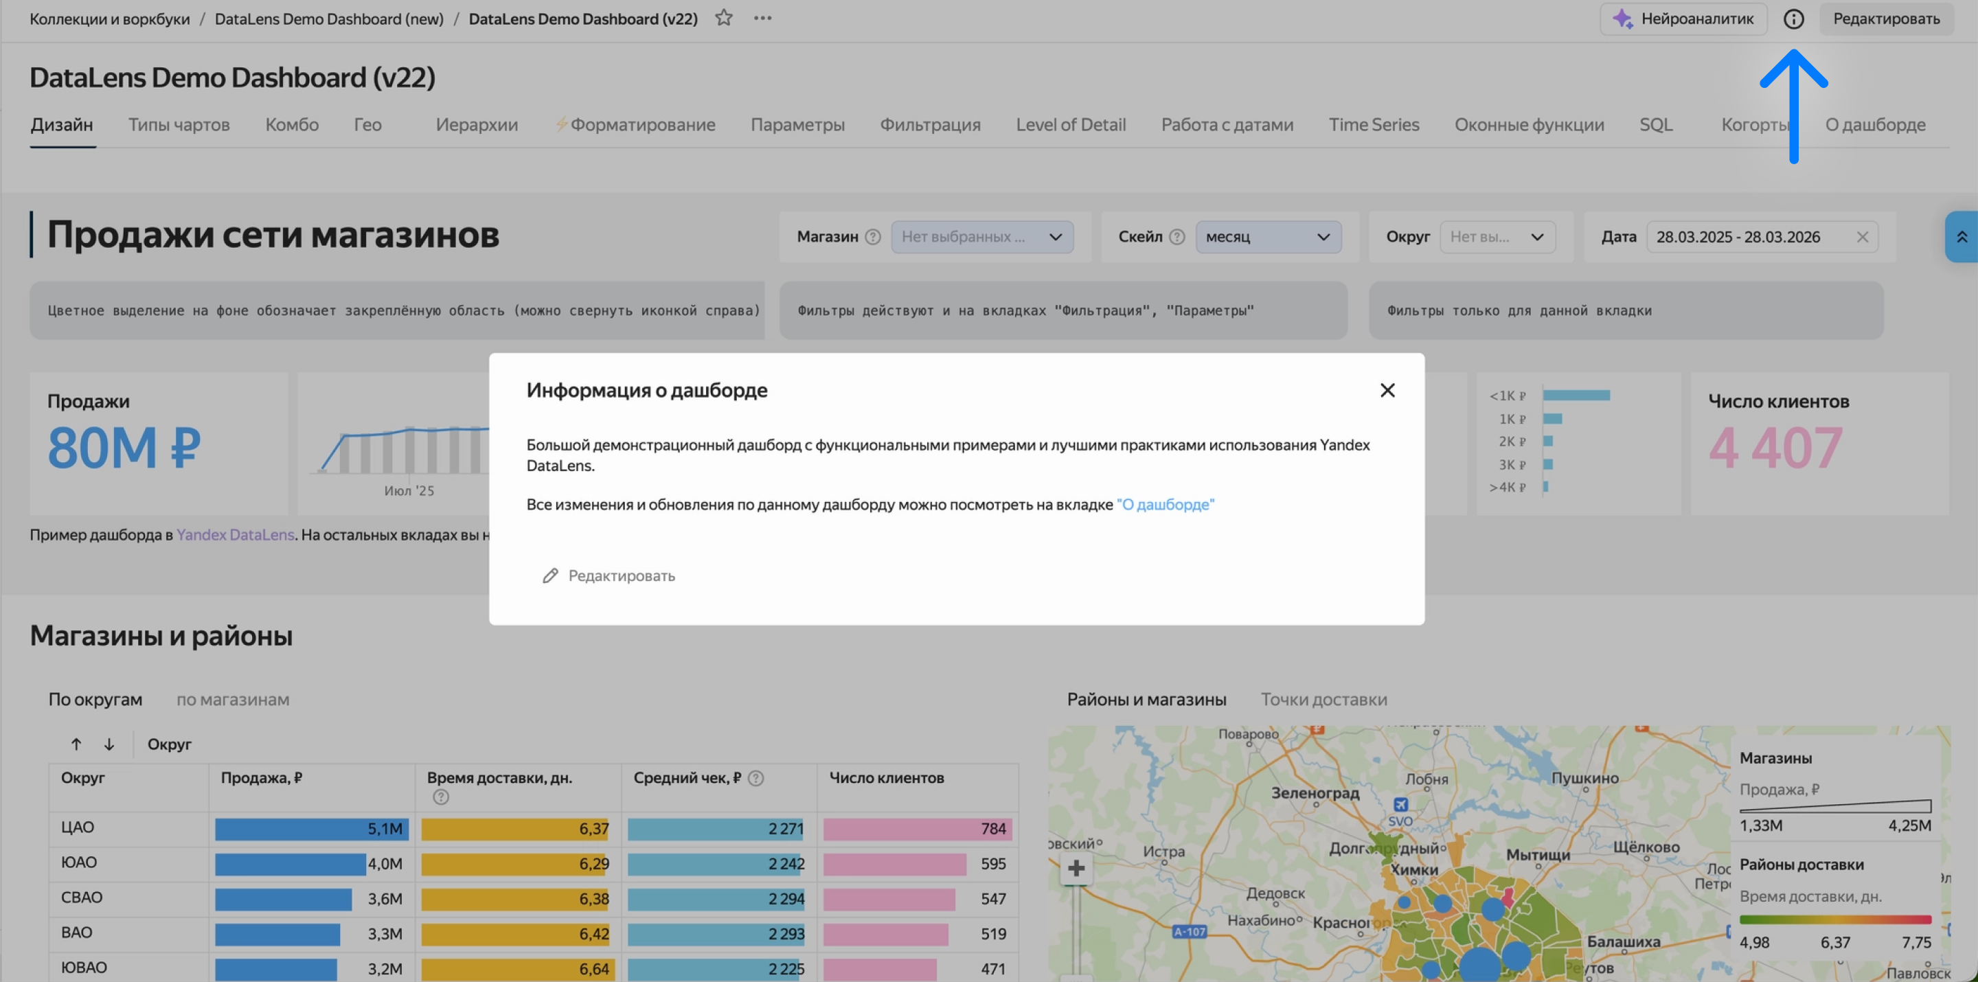1978x982 pixels.
Task: Click the help icon next to Магазин
Action: pos(873,236)
